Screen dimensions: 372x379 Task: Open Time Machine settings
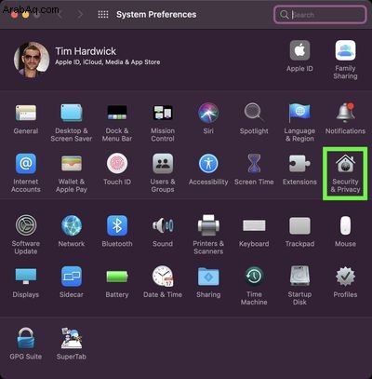[x=254, y=286]
